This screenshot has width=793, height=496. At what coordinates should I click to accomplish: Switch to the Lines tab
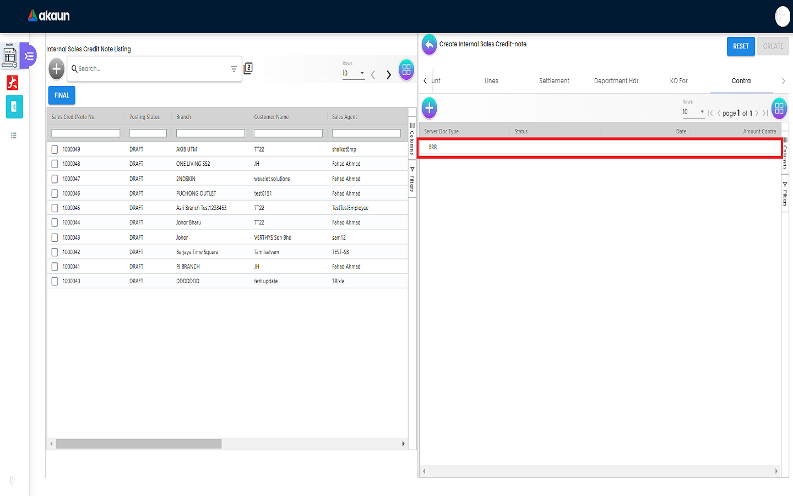tap(491, 81)
